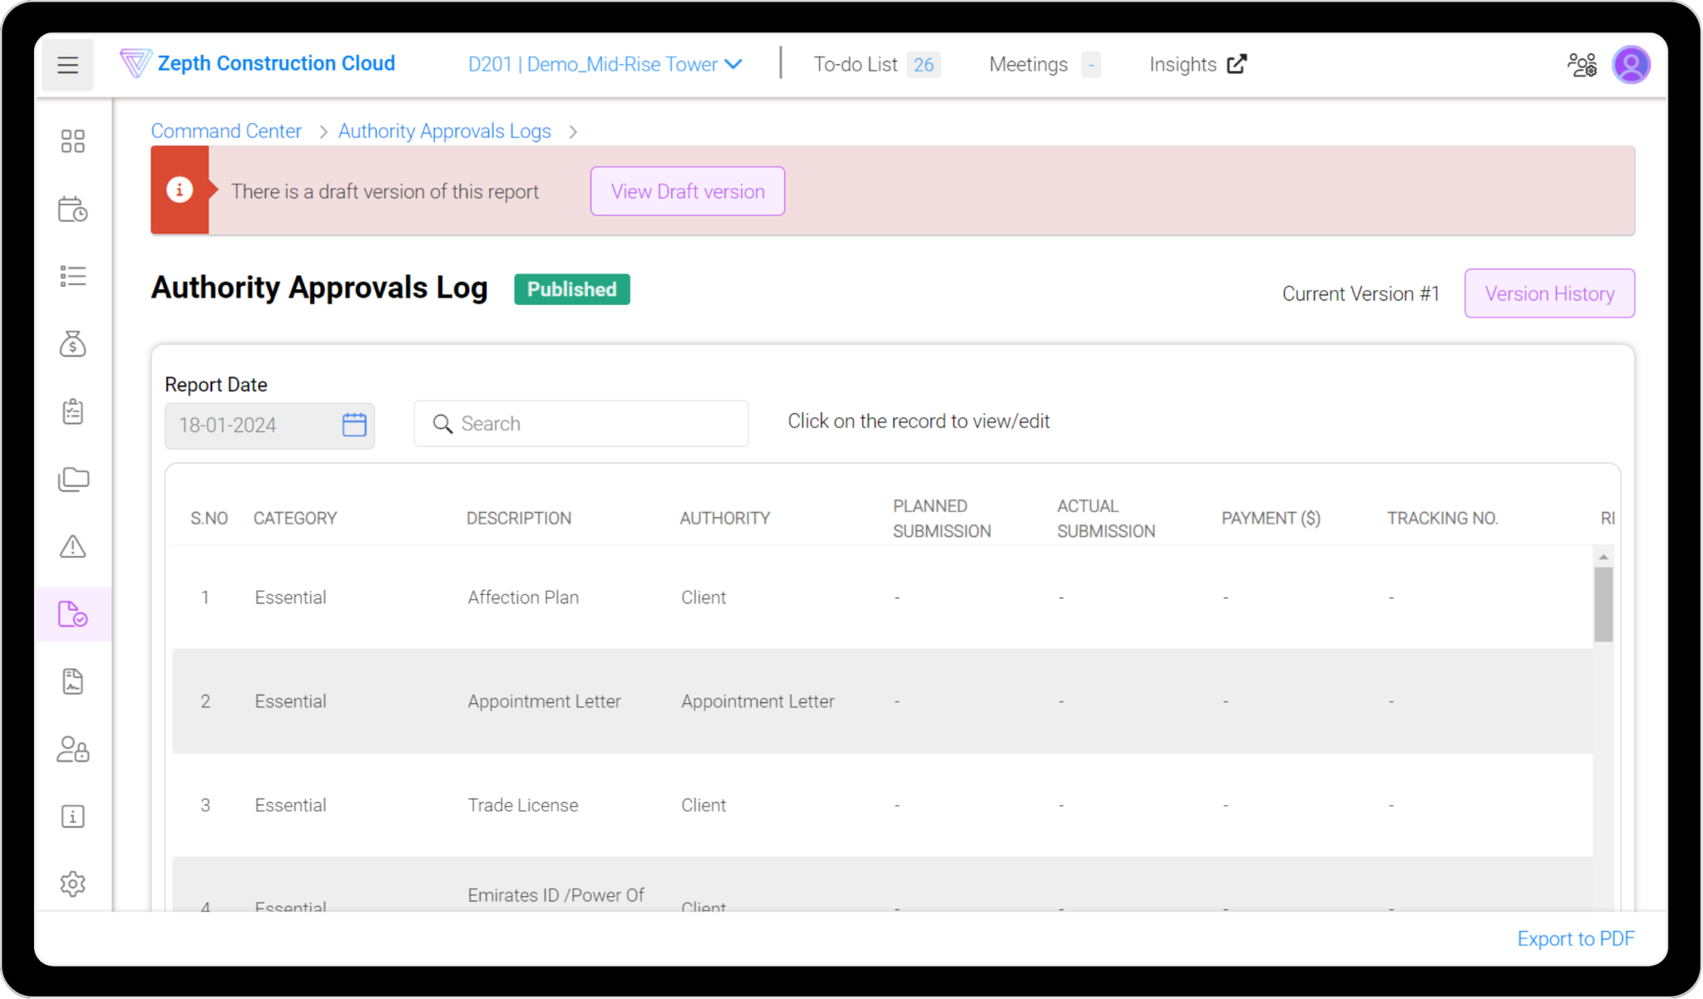1703x999 pixels.
Task: Open the calendar schedule sidebar icon
Action: tap(72, 209)
